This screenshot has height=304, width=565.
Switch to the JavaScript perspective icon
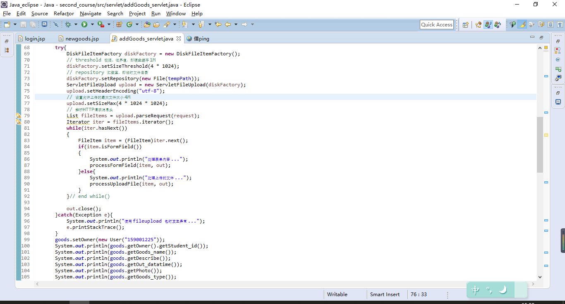click(x=498, y=25)
